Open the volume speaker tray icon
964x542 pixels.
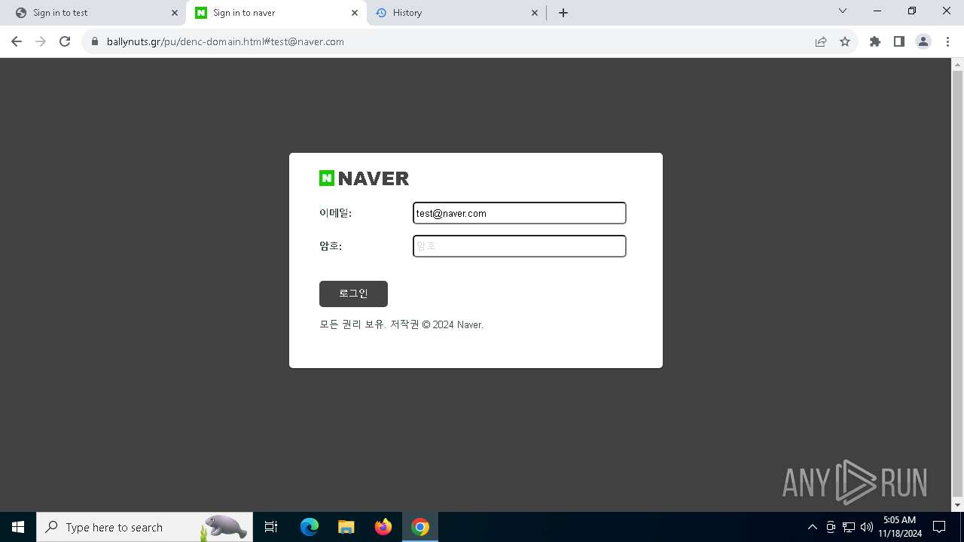[867, 527]
